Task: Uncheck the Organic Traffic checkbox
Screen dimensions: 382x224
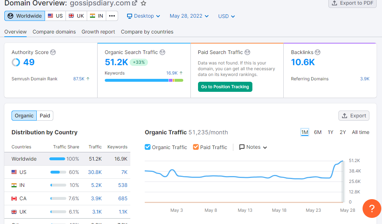Action: [147, 147]
